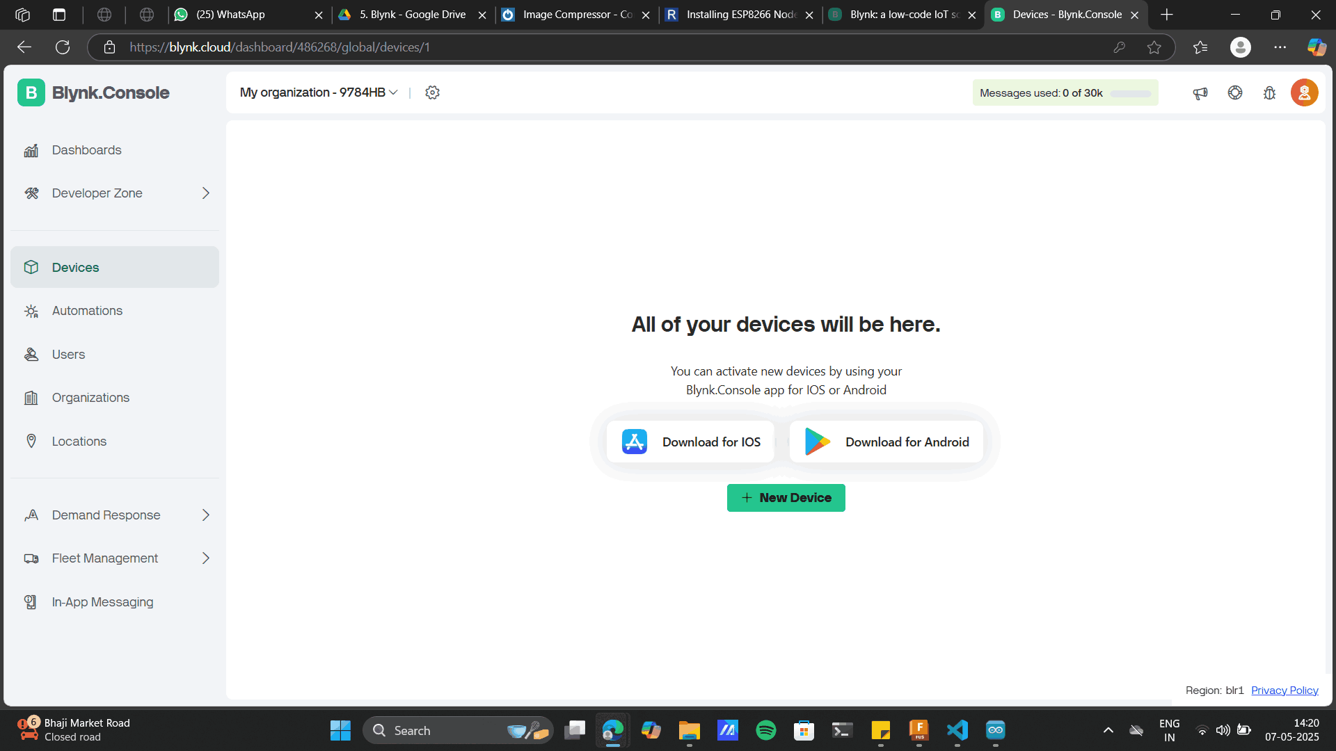Image resolution: width=1336 pixels, height=751 pixels.
Task: Open the help lifebuoy icon
Action: 1235,92
